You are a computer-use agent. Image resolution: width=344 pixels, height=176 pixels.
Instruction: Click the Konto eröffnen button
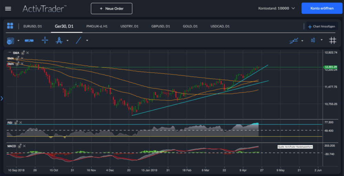[322, 8]
